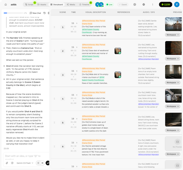Image resolution: width=183 pixels, height=170 pixels.
Task: Click the chat context usage progress bar
Action: [13, 13]
